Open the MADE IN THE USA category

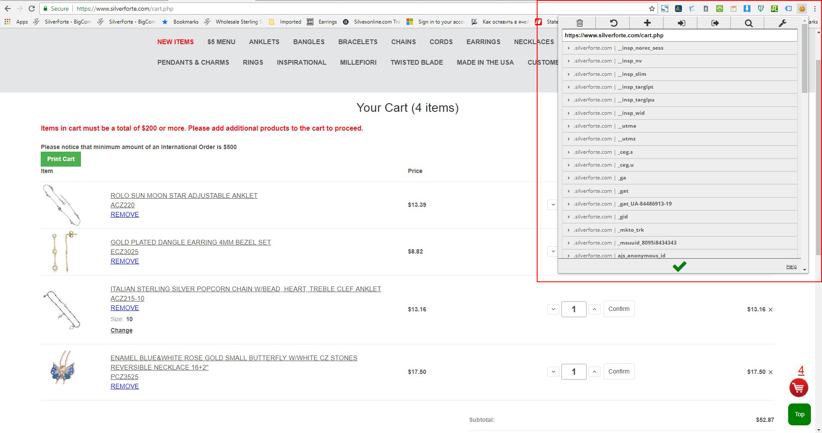click(485, 63)
